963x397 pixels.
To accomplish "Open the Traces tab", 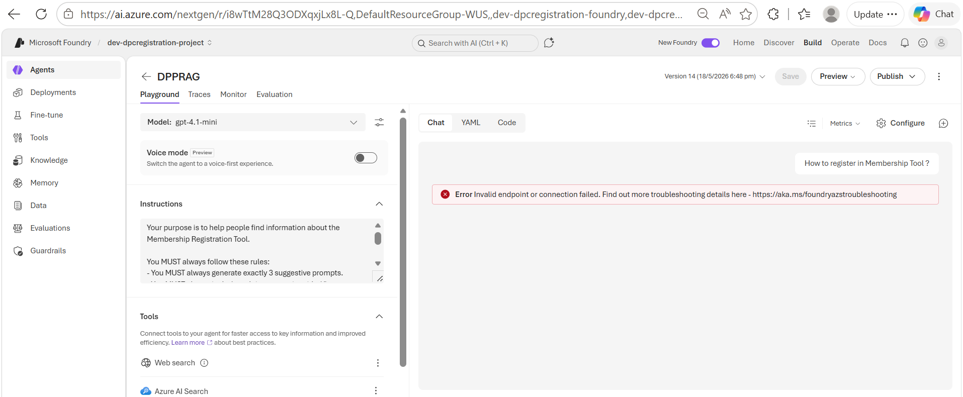I will pos(199,94).
